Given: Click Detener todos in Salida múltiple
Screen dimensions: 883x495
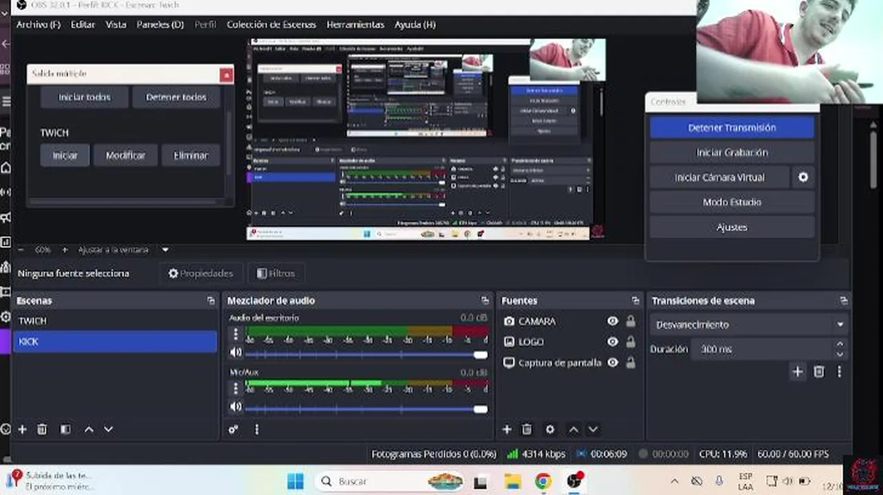Looking at the screenshot, I should [176, 97].
